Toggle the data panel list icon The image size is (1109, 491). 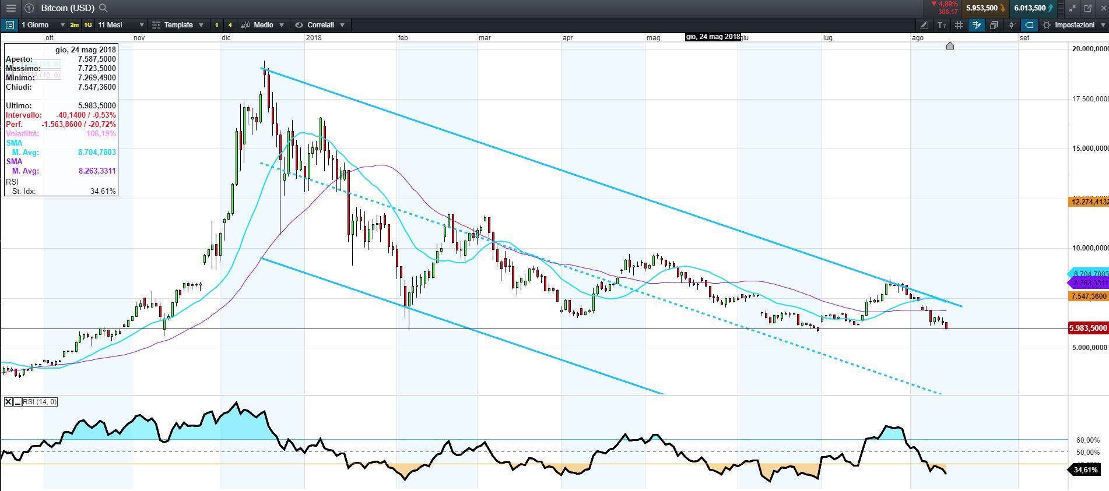pyautogui.click(x=9, y=25)
